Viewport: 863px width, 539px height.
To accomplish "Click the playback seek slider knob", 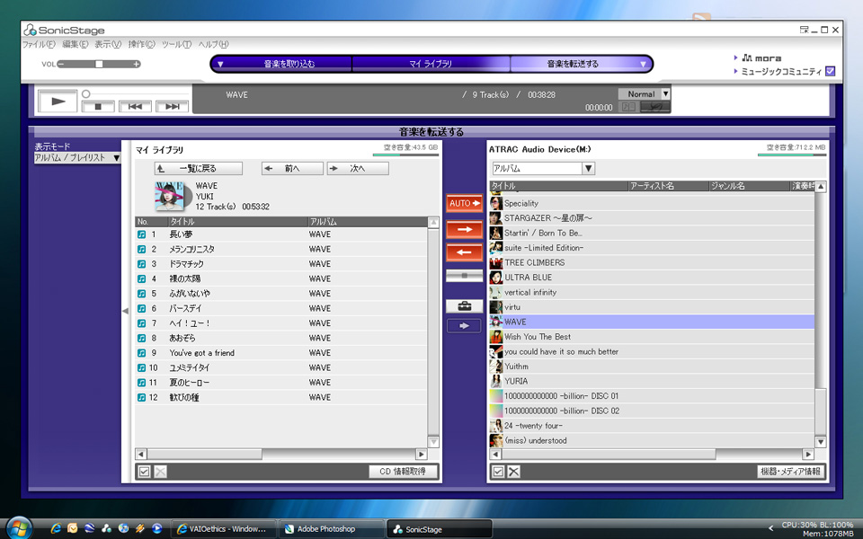I will point(86,94).
